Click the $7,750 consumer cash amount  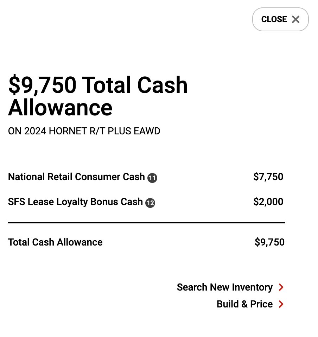coord(268,177)
